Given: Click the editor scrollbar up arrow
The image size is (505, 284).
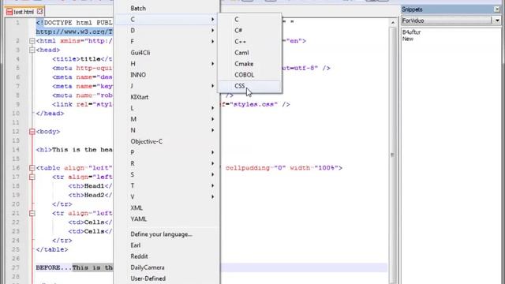Looking at the screenshot, I should coord(393,23).
